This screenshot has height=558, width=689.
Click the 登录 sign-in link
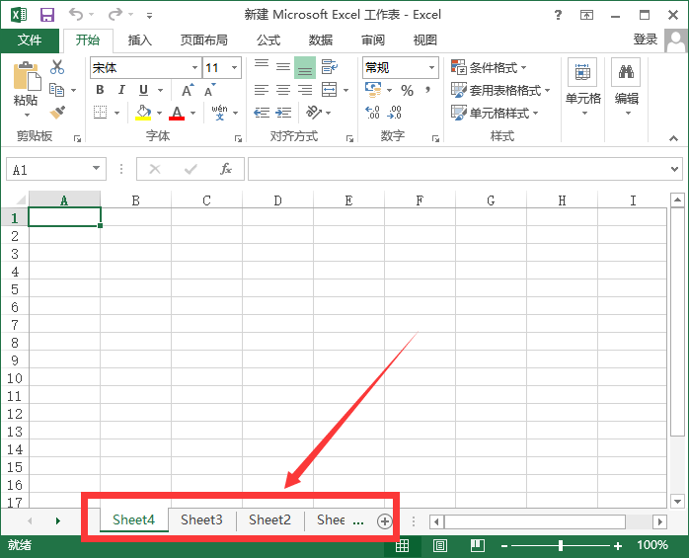645,40
